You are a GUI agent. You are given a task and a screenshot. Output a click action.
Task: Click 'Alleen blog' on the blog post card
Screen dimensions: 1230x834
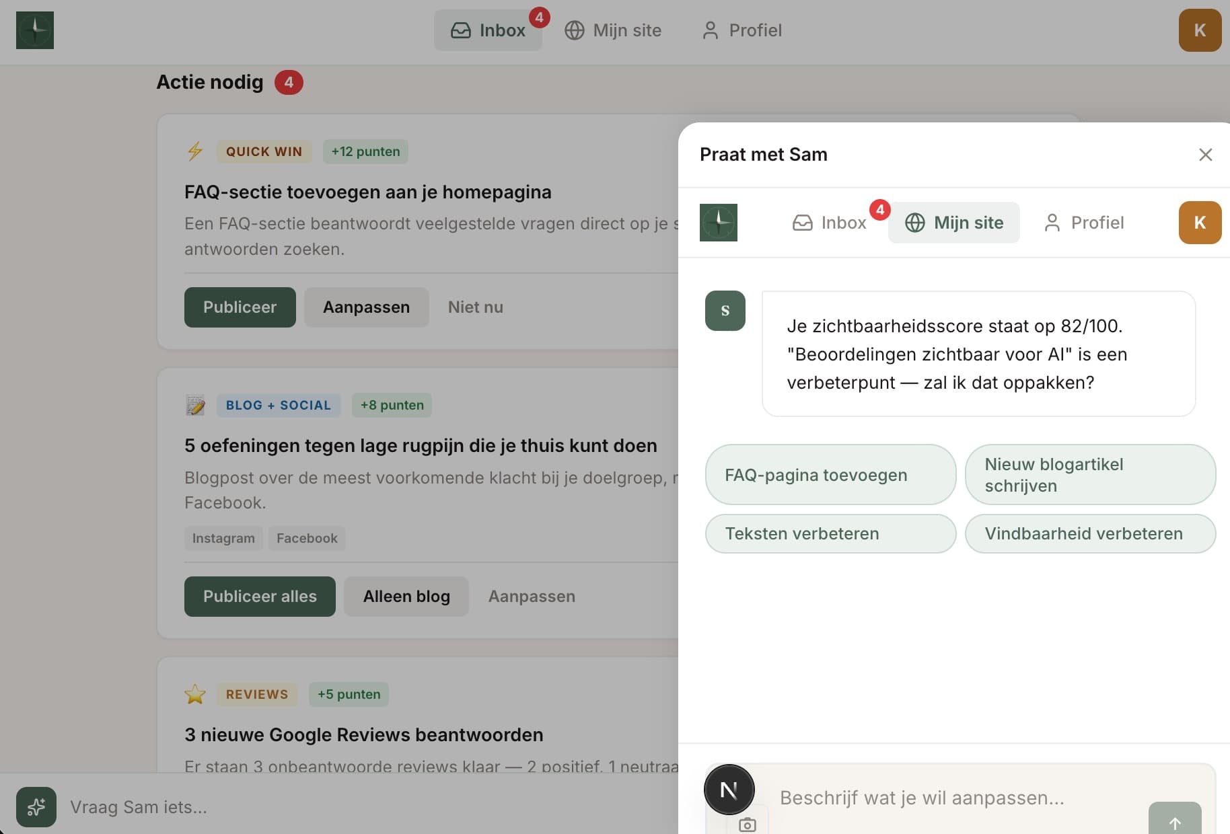point(406,596)
